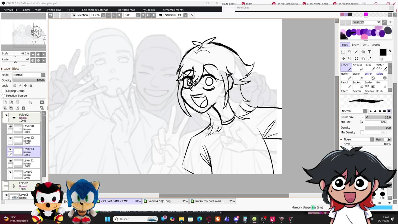
Task: Open the rotation angle dropdown at 0.0°
Action: coord(137,15)
